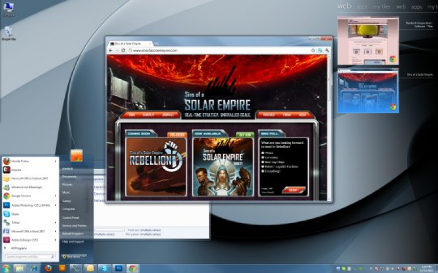Submit the poll with the SUBMIT button
The width and height of the screenshot is (438, 273).
294,190
